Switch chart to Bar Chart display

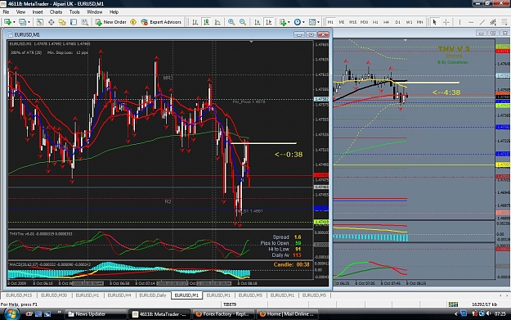[195, 22]
